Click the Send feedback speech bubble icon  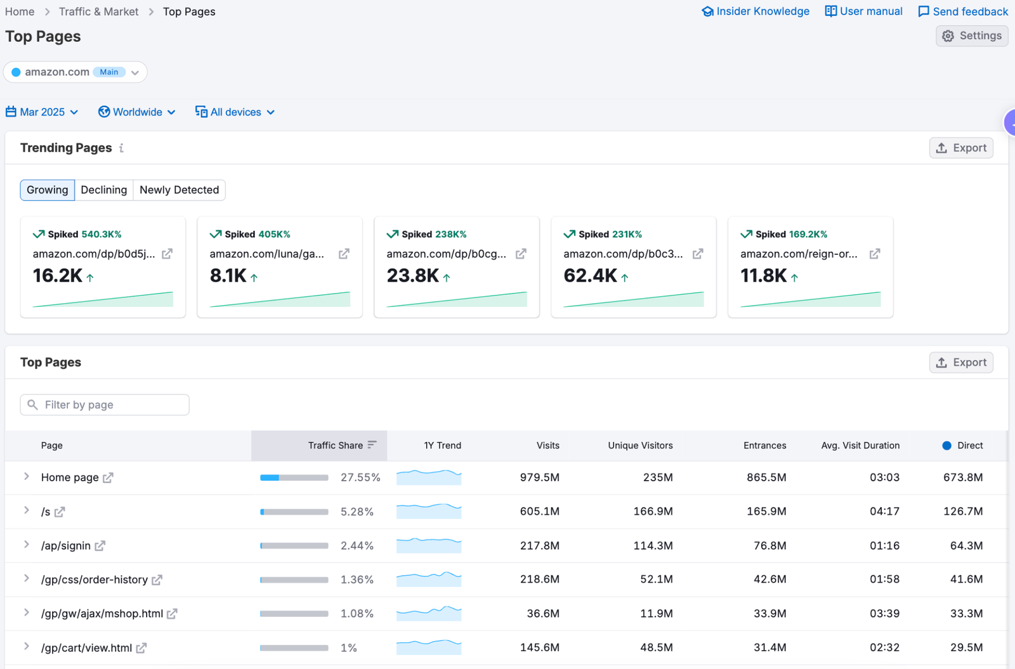tap(922, 11)
